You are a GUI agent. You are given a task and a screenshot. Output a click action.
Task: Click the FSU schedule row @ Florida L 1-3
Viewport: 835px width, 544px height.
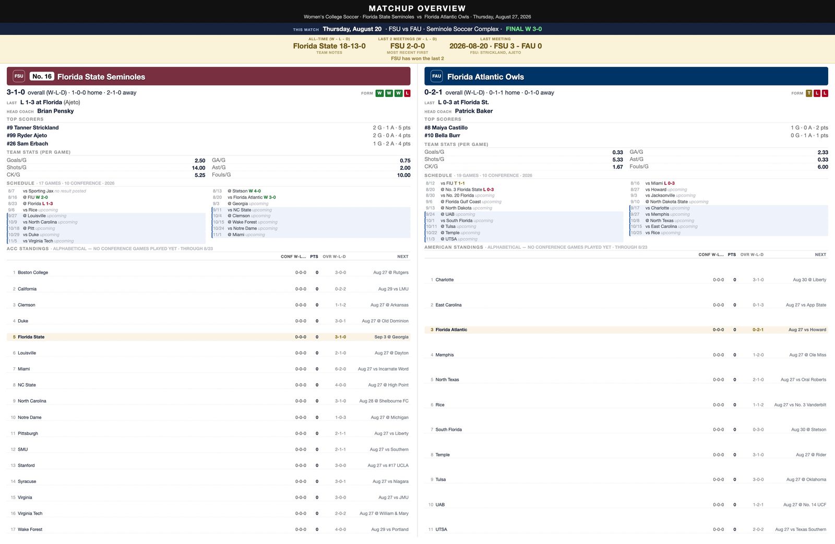pyautogui.click(x=106, y=203)
